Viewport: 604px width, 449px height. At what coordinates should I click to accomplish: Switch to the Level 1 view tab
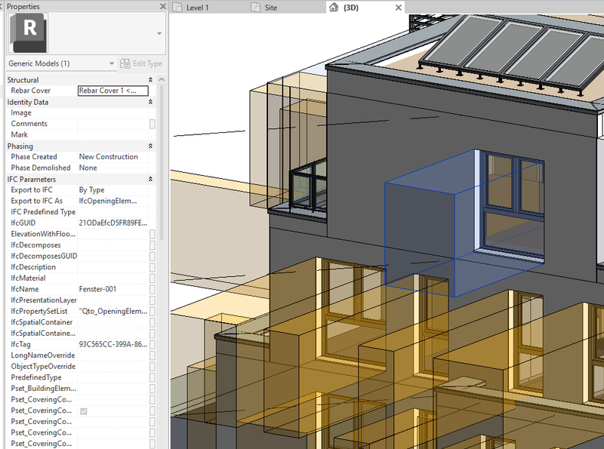pyautogui.click(x=196, y=8)
